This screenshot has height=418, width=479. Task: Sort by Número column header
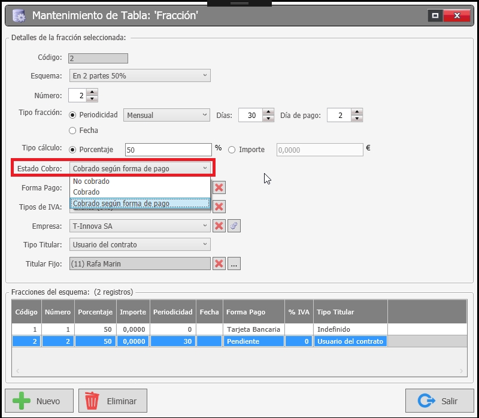[57, 311]
